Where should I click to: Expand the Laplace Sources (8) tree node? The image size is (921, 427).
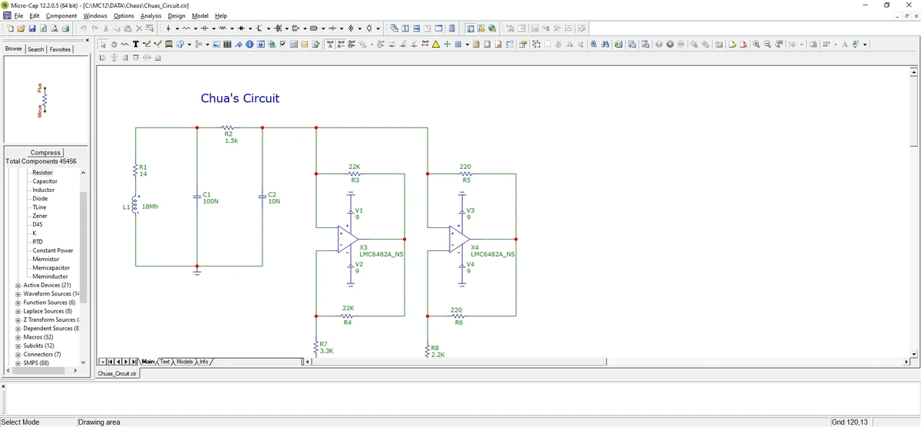(18, 311)
